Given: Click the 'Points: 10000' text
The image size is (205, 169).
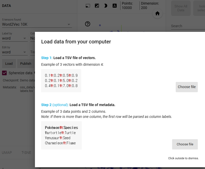Looking at the screenshot, I should point(127,6).
